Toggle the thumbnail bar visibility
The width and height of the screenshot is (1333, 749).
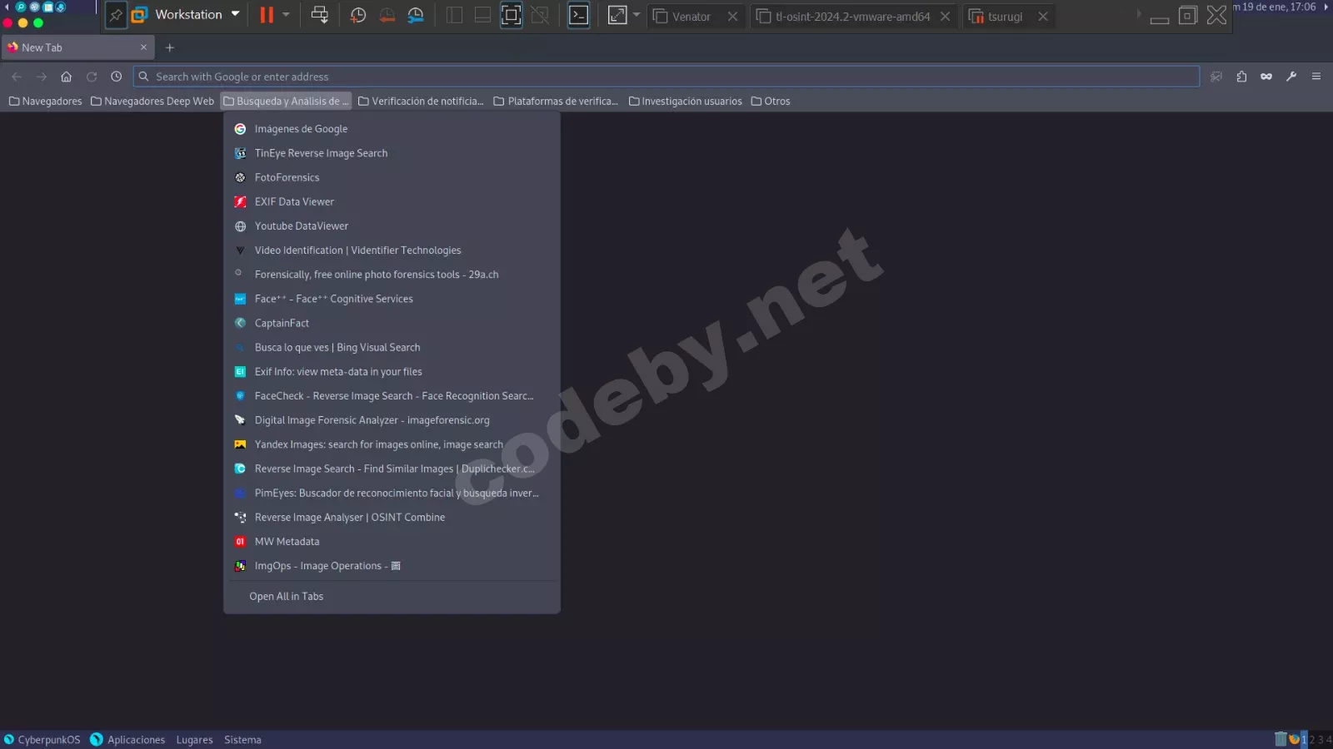click(482, 15)
